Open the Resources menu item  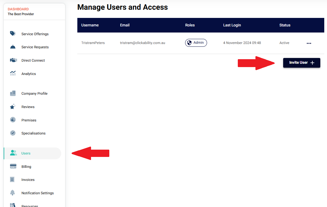(x=30, y=206)
